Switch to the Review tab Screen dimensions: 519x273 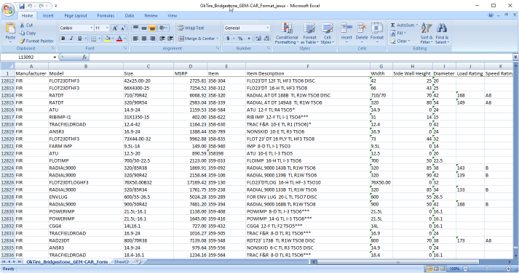[151, 15]
